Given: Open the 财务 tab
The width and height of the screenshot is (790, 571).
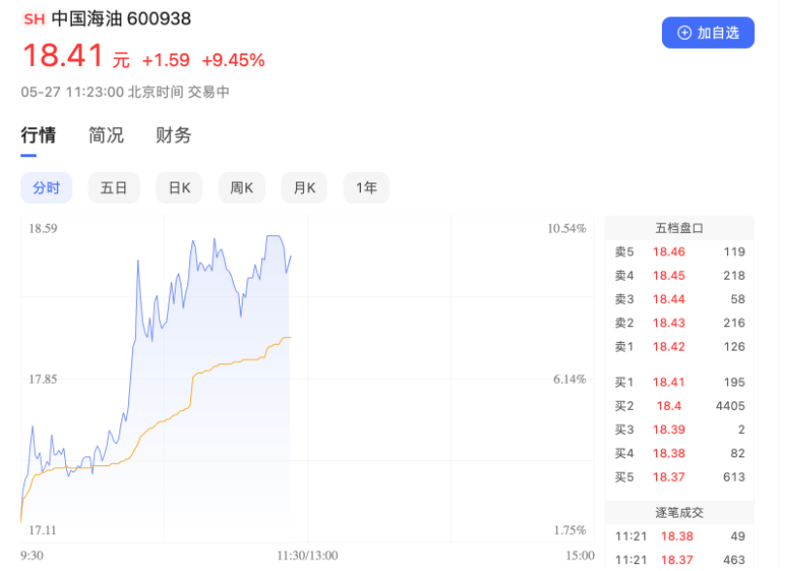Looking at the screenshot, I should 174,135.
